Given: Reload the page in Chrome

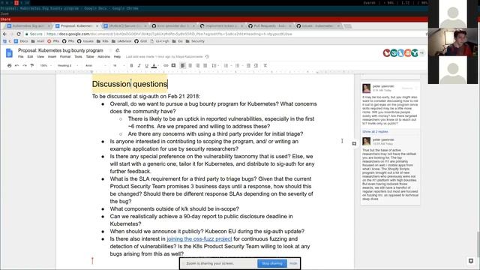Looking at the screenshot, I should [x=19, y=34].
